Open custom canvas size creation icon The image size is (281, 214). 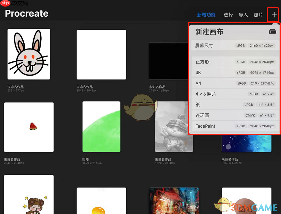click(272, 32)
